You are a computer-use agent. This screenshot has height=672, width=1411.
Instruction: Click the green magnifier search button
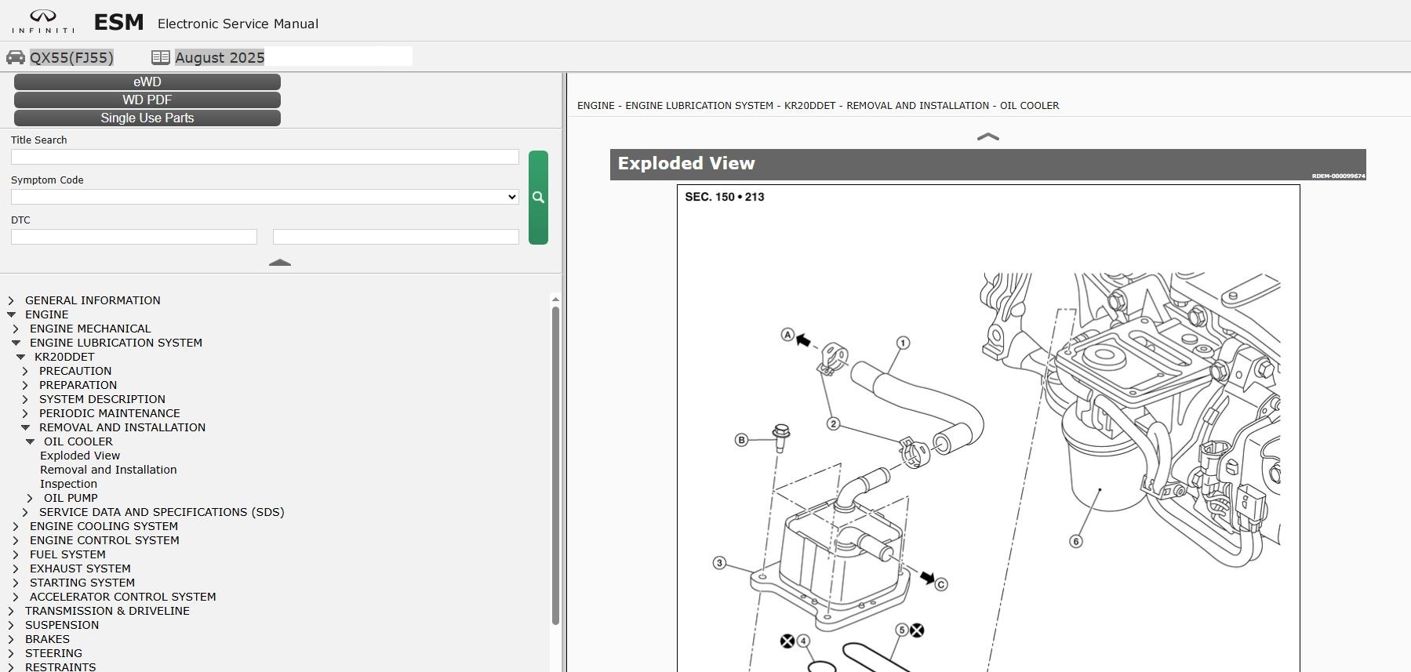pyautogui.click(x=538, y=198)
